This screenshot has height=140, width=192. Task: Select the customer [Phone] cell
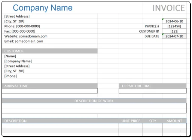pos(50,76)
